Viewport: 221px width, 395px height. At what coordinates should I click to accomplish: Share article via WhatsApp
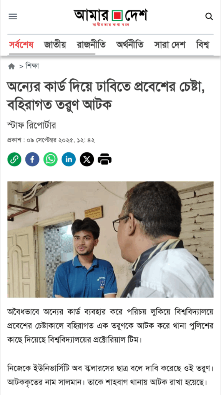click(50, 159)
